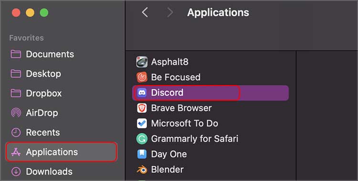Click the Asphalt8 app icon
This screenshot has width=358, height=181.
click(142, 62)
